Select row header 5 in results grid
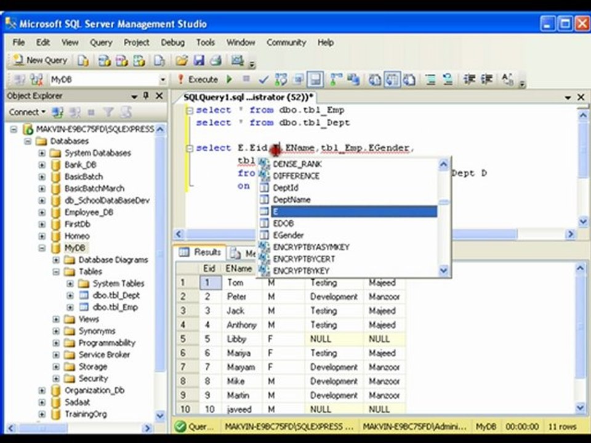The image size is (591, 443). (x=187, y=339)
